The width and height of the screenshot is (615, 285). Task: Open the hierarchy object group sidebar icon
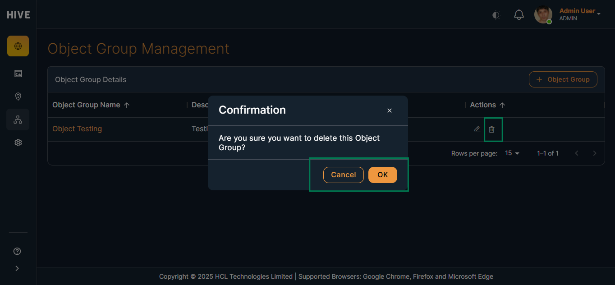[x=18, y=120]
